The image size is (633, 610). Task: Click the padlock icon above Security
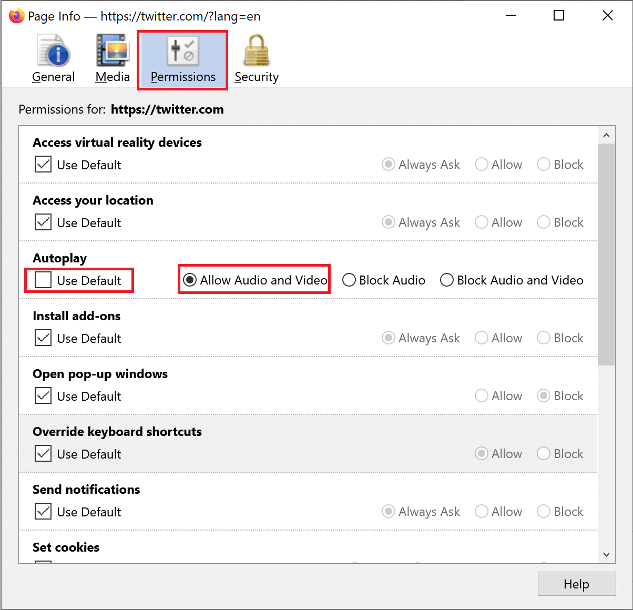point(256,50)
